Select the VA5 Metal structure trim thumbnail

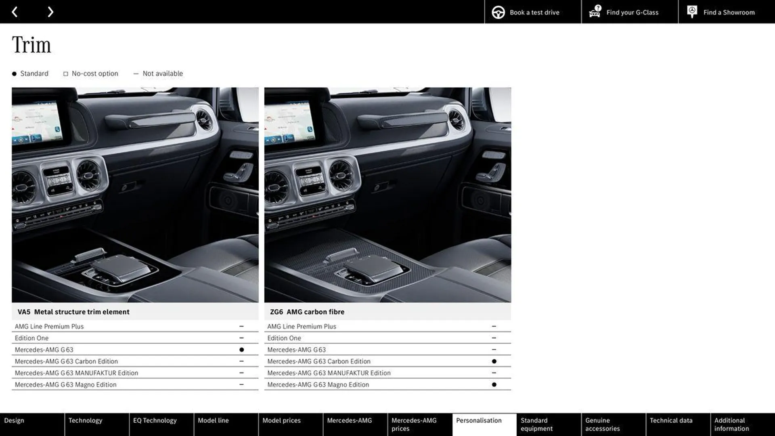point(135,195)
